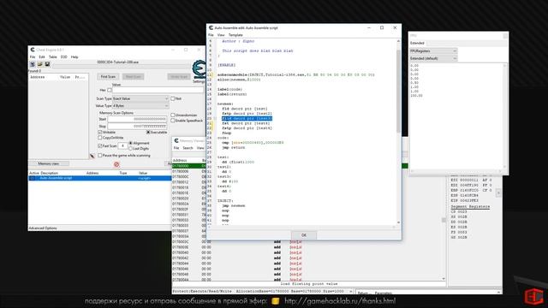Open Memory Viewer File menu
The image size is (548, 308).
tap(176, 148)
